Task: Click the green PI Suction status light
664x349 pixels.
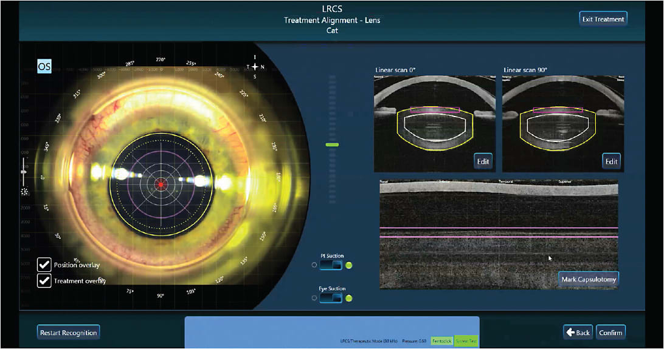Action: click(x=349, y=265)
